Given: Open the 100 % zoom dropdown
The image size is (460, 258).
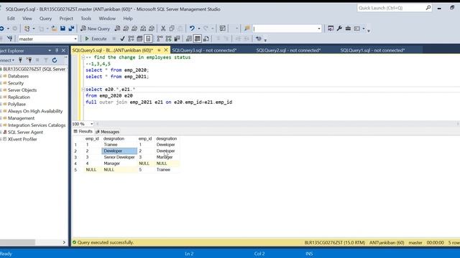Looking at the screenshot, I should 91,124.
